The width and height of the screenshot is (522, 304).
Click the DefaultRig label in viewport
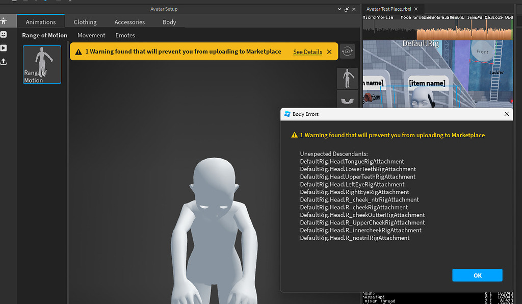(421, 44)
